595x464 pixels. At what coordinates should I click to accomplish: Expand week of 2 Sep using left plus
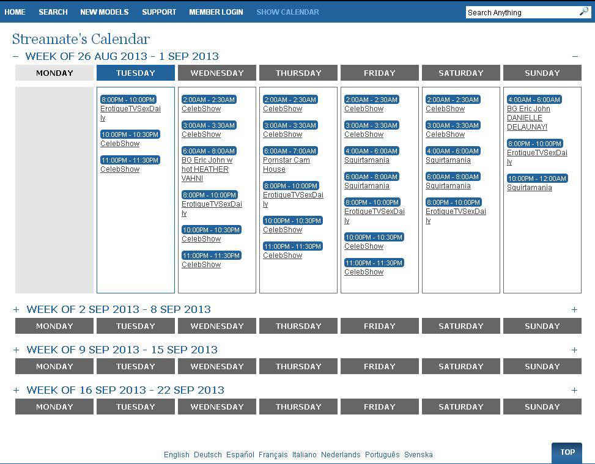coord(16,309)
